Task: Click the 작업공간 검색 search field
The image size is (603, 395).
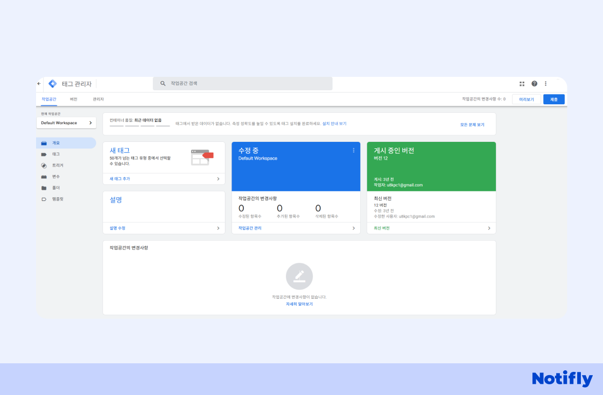Action: pyautogui.click(x=242, y=84)
